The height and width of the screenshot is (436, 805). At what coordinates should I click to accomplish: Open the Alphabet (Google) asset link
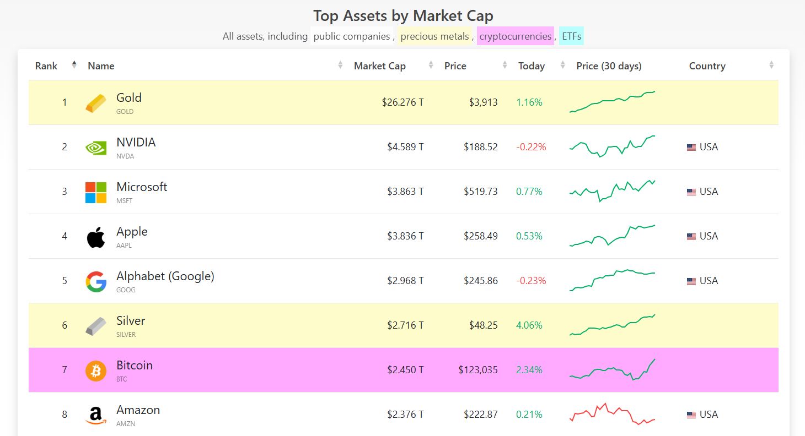[165, 276]
